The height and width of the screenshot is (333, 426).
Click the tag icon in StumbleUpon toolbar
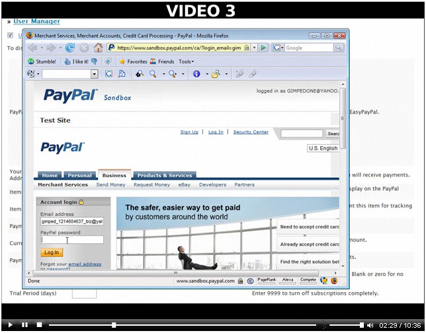coord(108,61)
